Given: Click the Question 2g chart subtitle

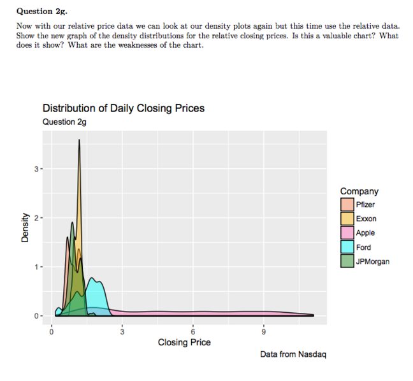Looking at the screenshot, I should point(64,122).
